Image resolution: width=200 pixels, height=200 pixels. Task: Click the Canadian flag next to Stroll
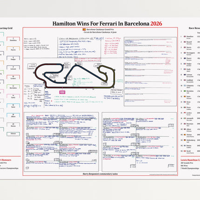click(x=185, y=151)
